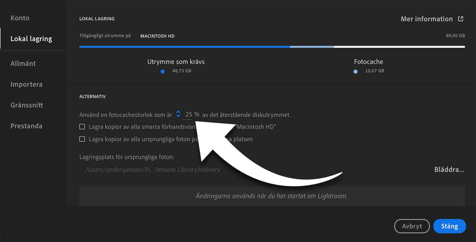Viewport: 476px width, 242px height.
Task: Open the Prestanda settings tab
Action: pyautogui.click(x=26, y=126)
